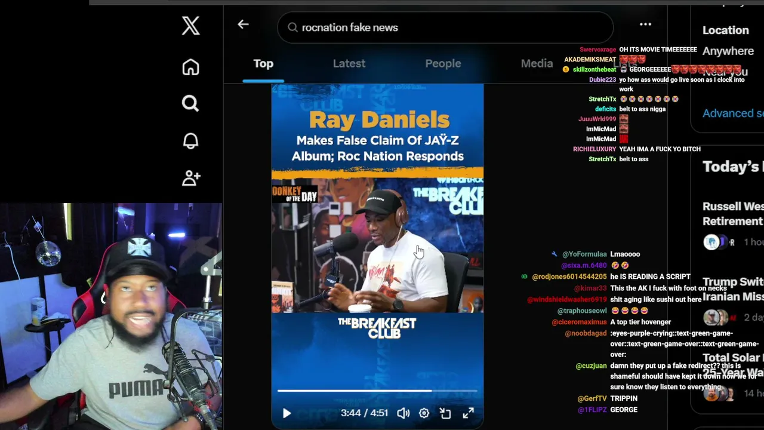This screenshot has width=764, height=430.
Task: Click the magnifier icon inside the search box
Action: pyautogui.click(x=292, y=27)
